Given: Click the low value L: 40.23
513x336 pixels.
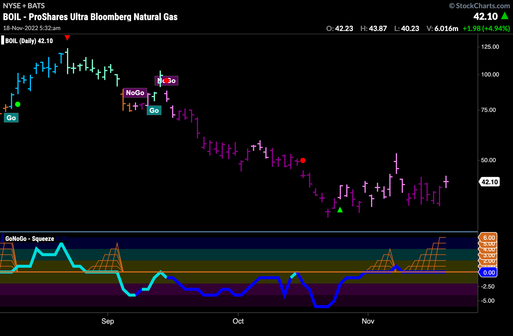Looking at the screenshot, I should [x=407, y=28].
